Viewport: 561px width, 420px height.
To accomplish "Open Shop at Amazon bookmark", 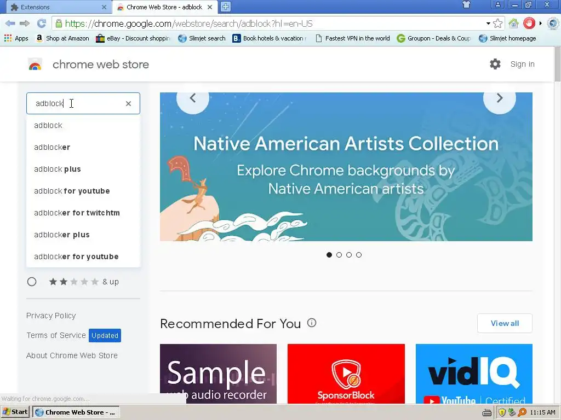I will pos(62,38).
